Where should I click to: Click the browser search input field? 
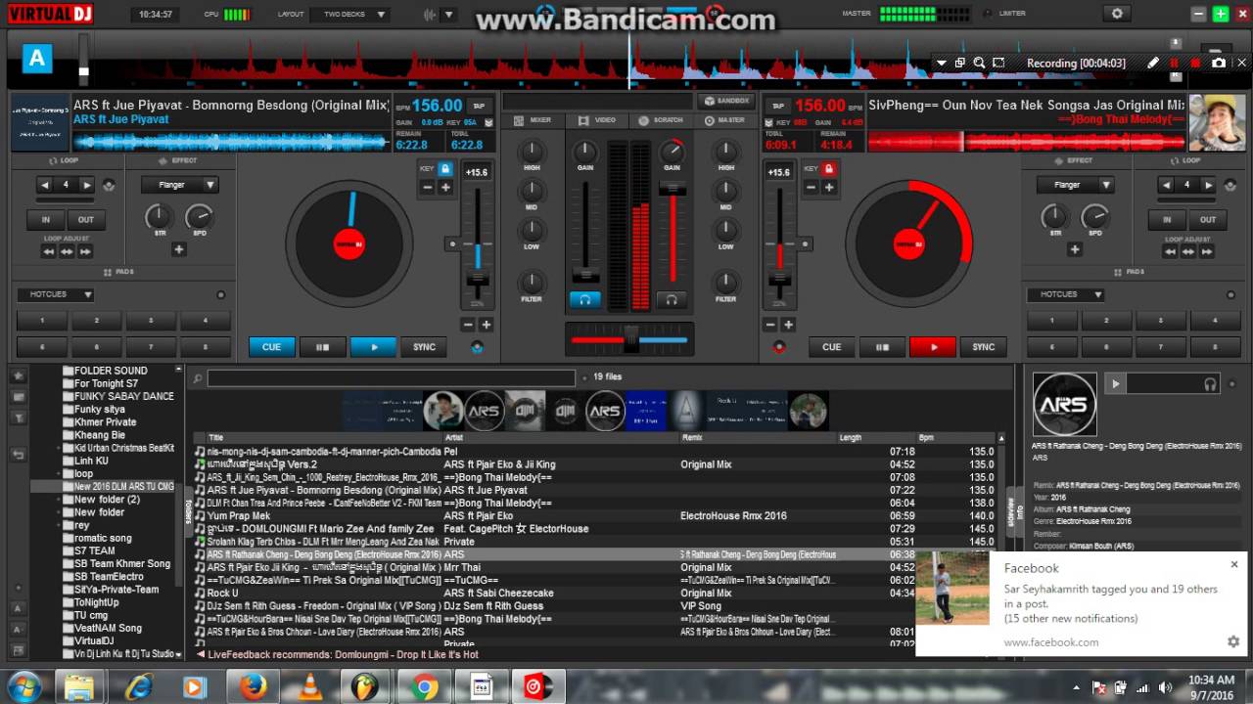point(391,377)
